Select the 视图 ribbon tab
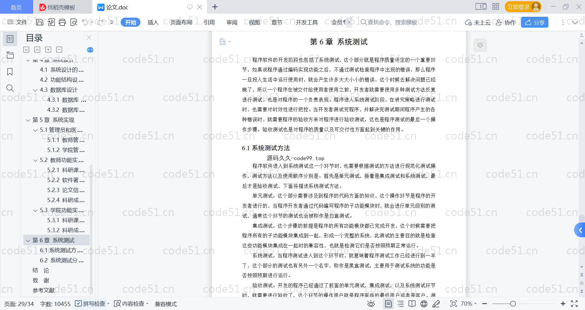Image resolution: width=585 pixels, height=310 pixels. click(x=254, y=22)
